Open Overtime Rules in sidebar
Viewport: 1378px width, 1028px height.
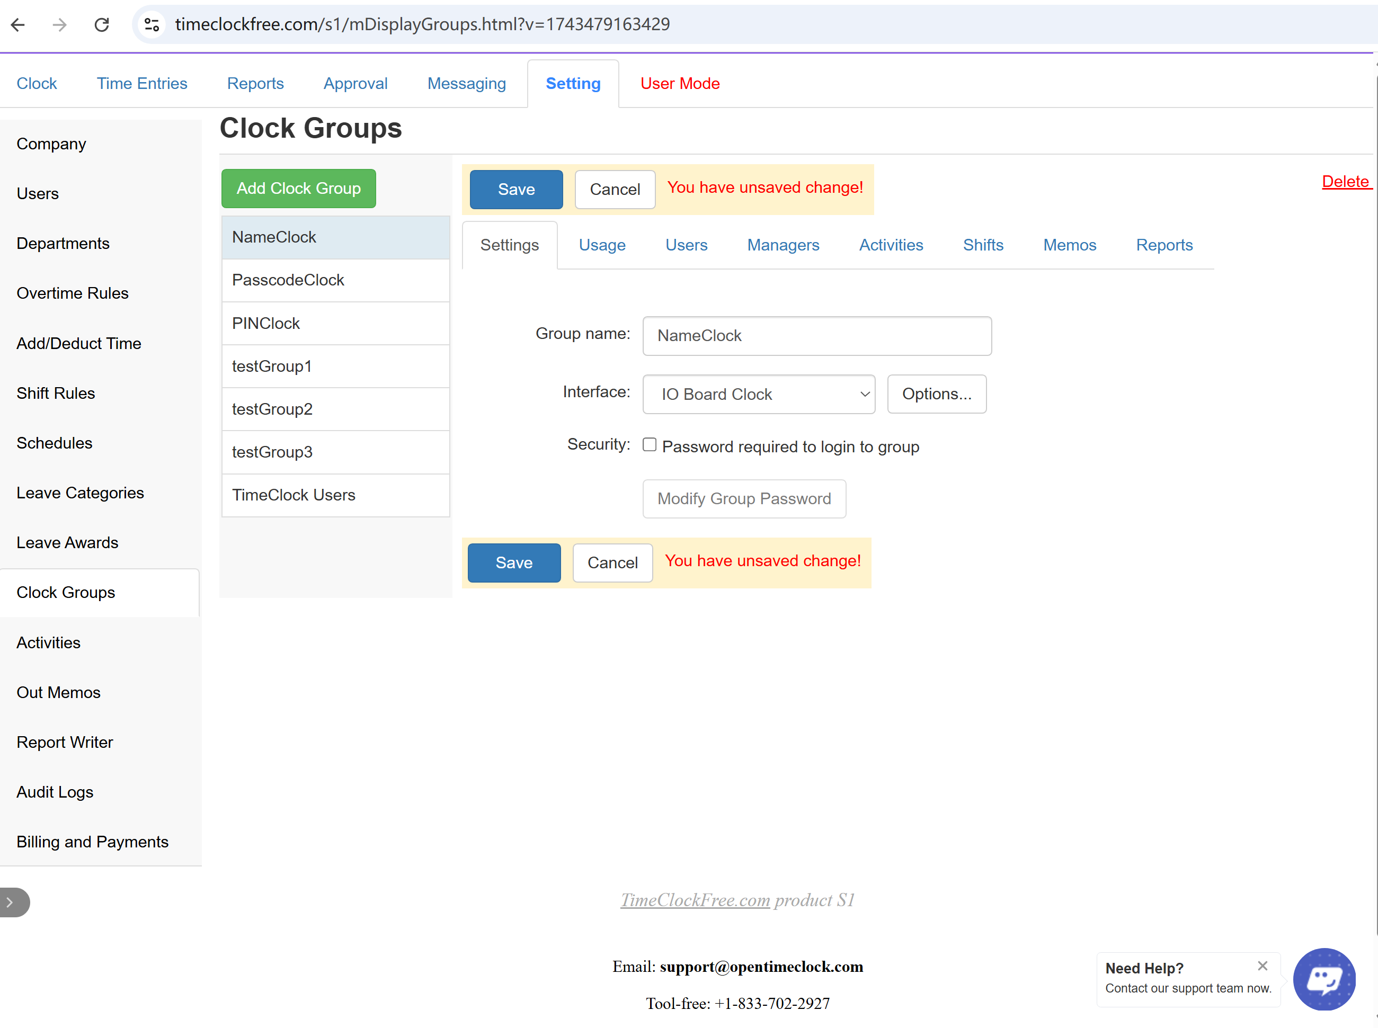100,293
